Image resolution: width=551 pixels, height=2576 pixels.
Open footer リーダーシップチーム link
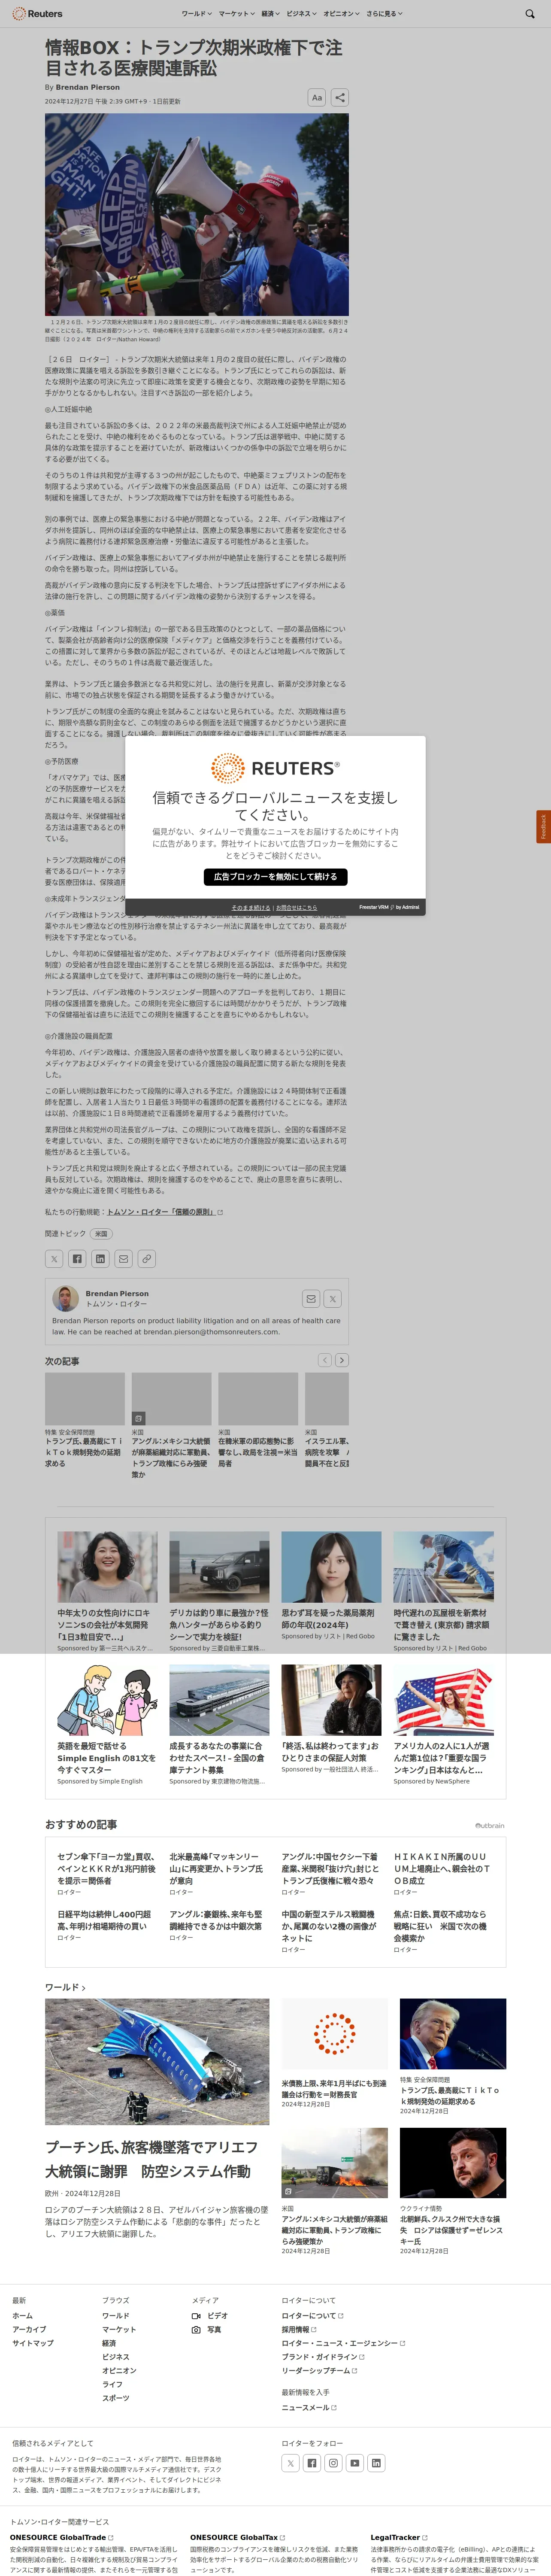(x=319, y=2371)
